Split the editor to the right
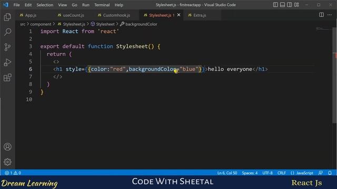 [x=321, y=15]
